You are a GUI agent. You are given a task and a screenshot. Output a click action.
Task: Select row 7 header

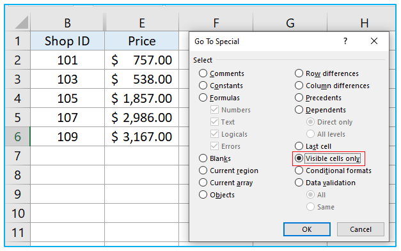click(17, 156)
